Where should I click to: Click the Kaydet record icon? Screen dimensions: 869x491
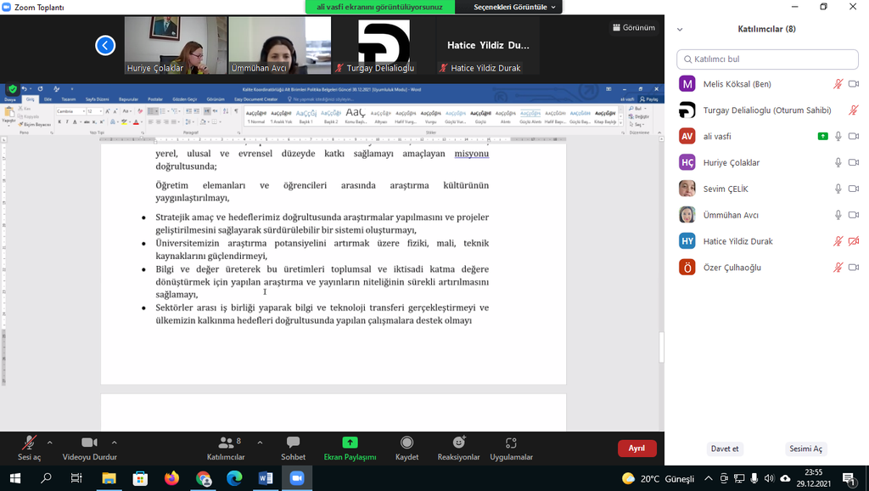[x=406, y=448]
